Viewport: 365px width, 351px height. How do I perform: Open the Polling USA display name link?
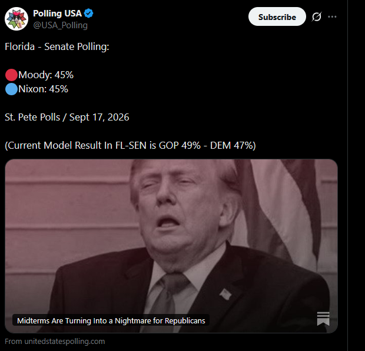pyautogui.click(x=57, y=14)
